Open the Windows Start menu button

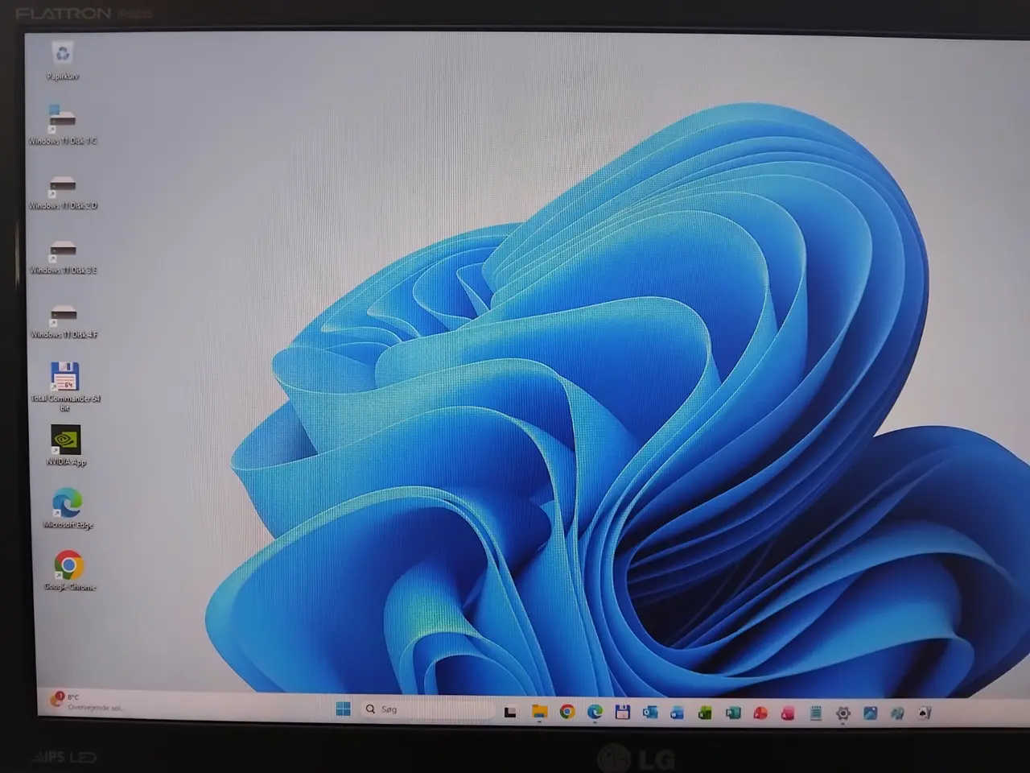click(344, 709)
